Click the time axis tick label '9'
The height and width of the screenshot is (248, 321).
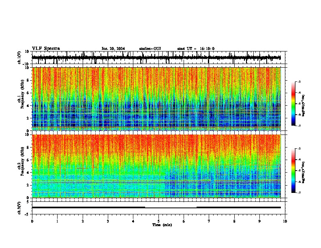[x=259, y=221]
